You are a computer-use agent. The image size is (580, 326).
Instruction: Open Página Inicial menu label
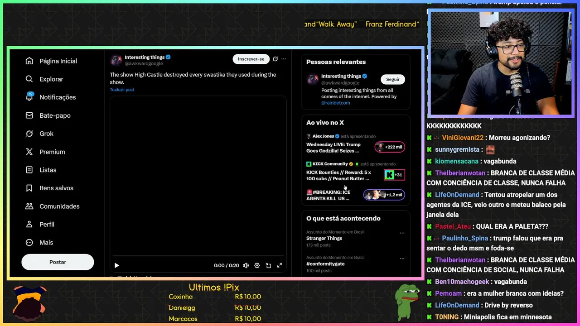click(x=58, y=61)
